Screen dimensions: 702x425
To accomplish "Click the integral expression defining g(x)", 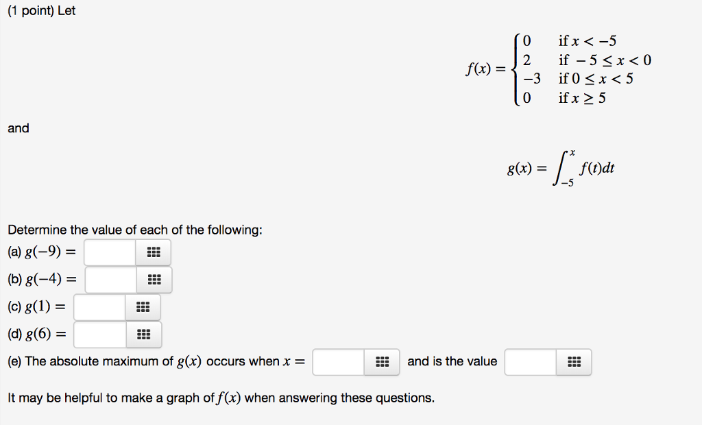I will click(562, 167).
